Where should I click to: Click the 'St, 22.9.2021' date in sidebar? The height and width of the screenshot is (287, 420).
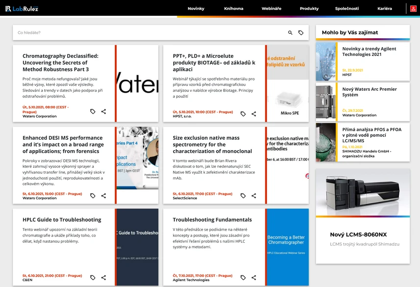352,70
